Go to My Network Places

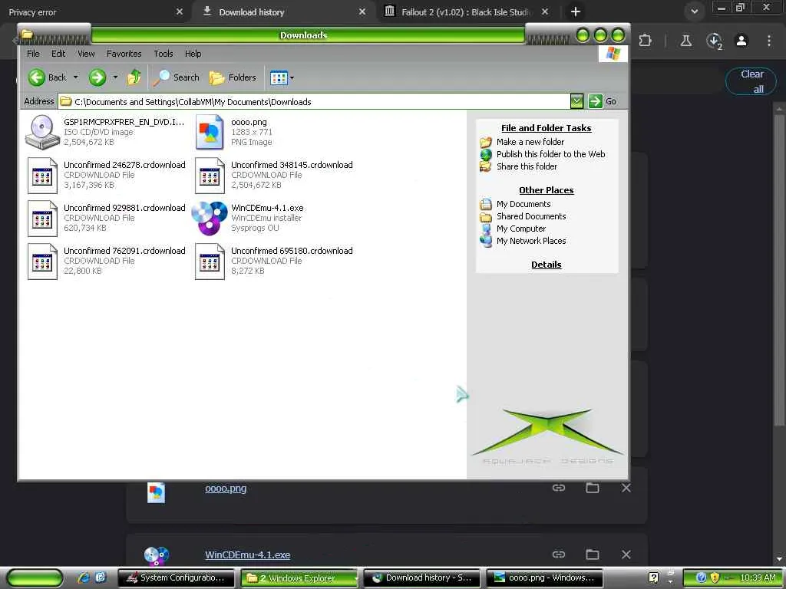tap(531, 241)
